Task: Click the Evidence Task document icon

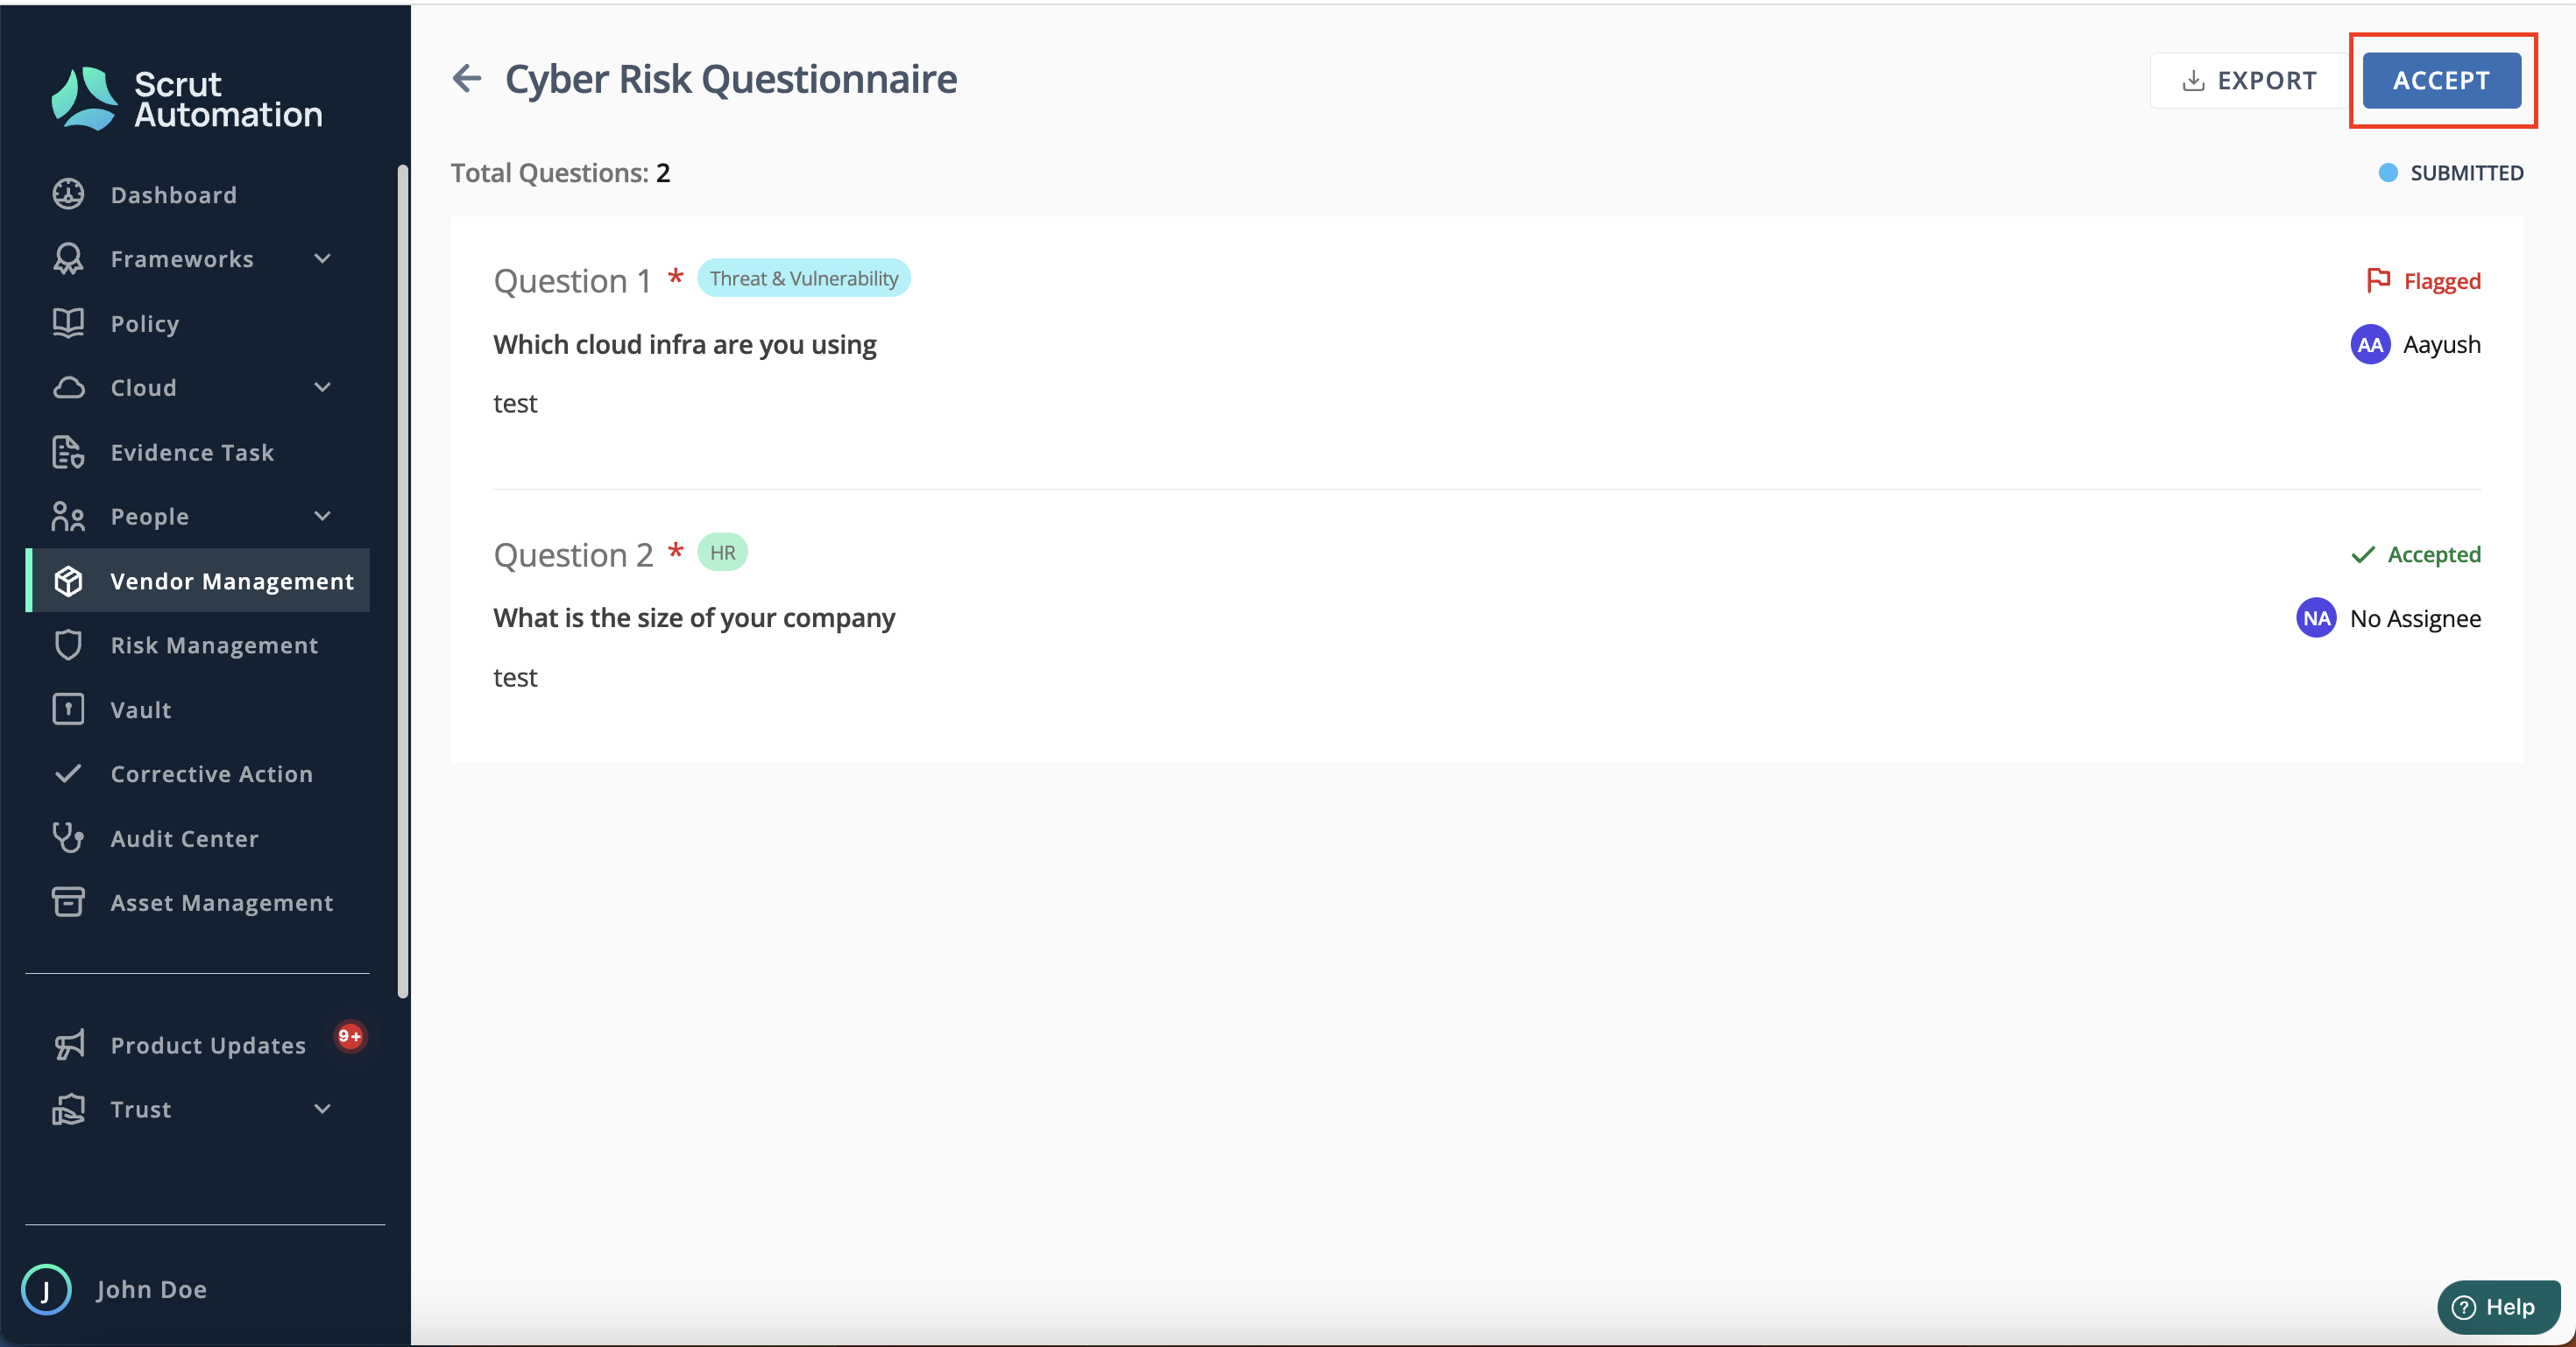Action: 68,452
